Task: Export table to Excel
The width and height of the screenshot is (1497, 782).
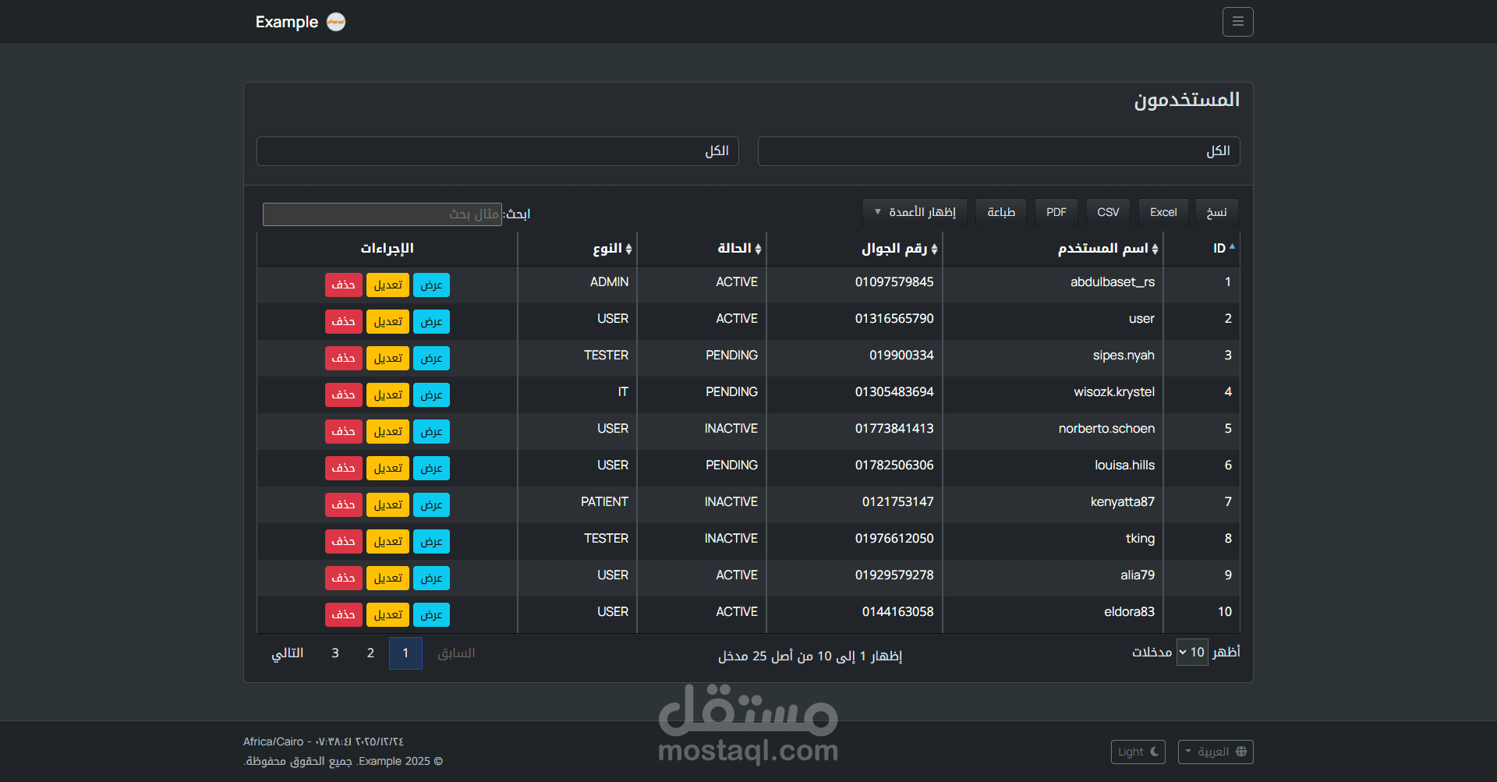Action: (x=1163, y=212)
